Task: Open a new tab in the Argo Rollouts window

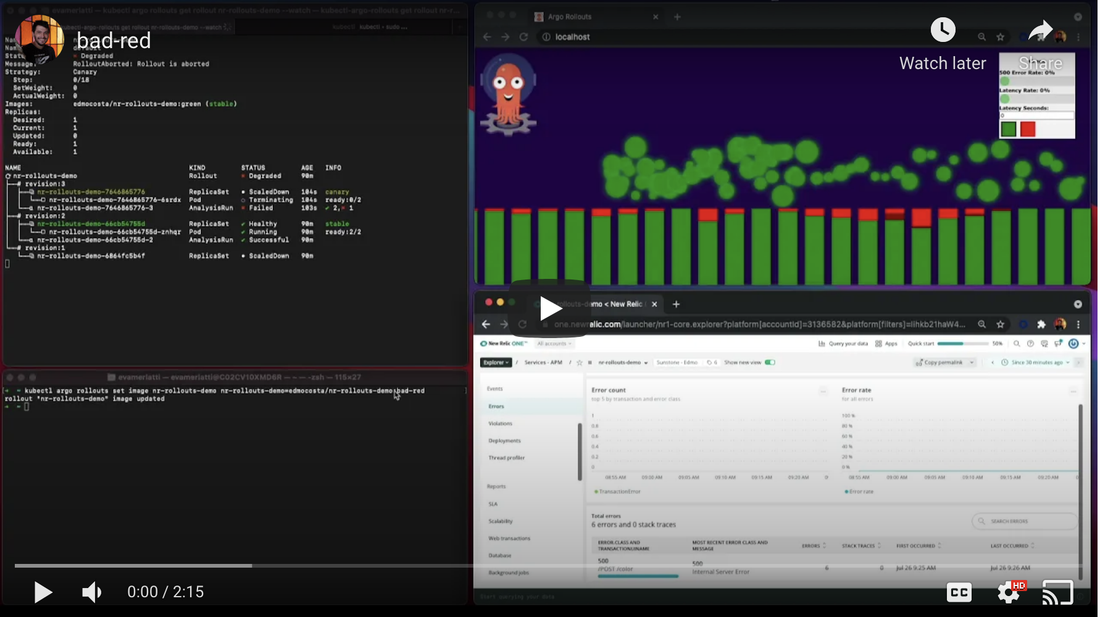Action: click(x=677, y=17)
